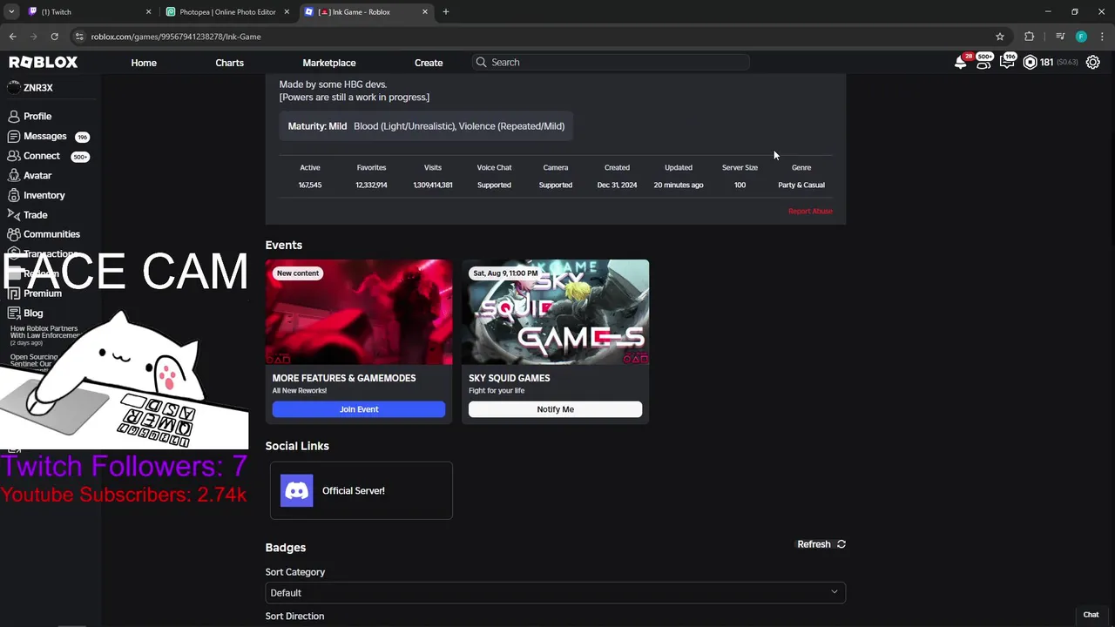Image resolution: width=1115 pixels, height=627 pixels.
Task: View site information icon in address bar
Action: tap(79, 37)
